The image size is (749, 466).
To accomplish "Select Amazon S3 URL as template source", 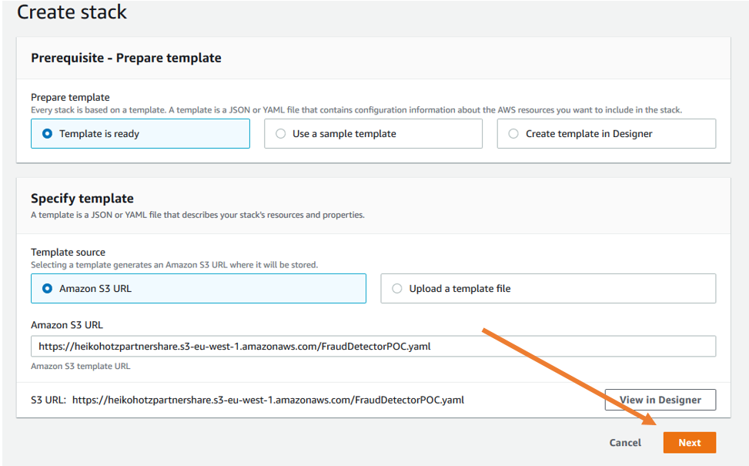I will (x=47, y=289).
